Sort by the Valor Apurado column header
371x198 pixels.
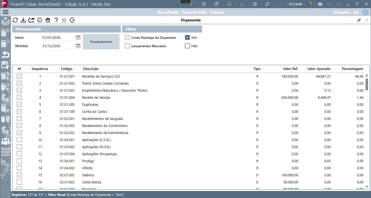pyautogui.click(x=319, y=69)
